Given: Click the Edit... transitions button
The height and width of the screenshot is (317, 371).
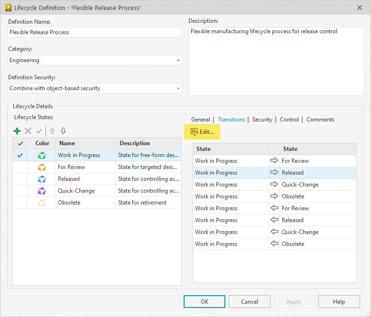Looking at the screenshot, I should (202, 132).
